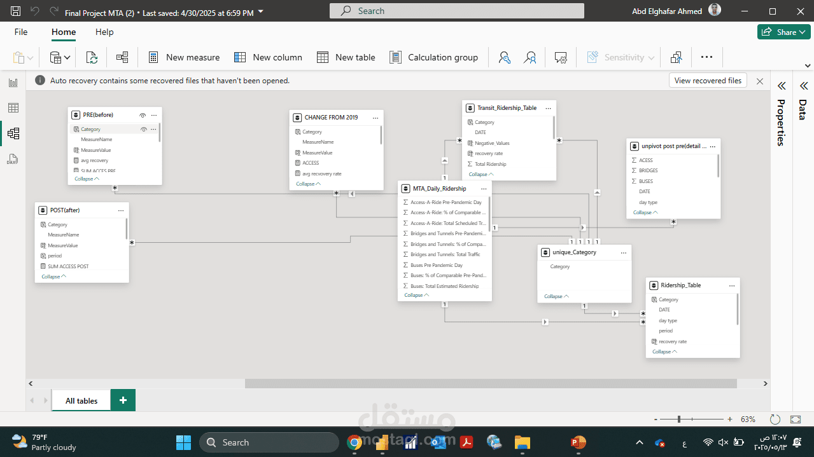814x457 pixels.
Task: Collapse the Transit_Ridership_Table card
Action: [481, 174]
